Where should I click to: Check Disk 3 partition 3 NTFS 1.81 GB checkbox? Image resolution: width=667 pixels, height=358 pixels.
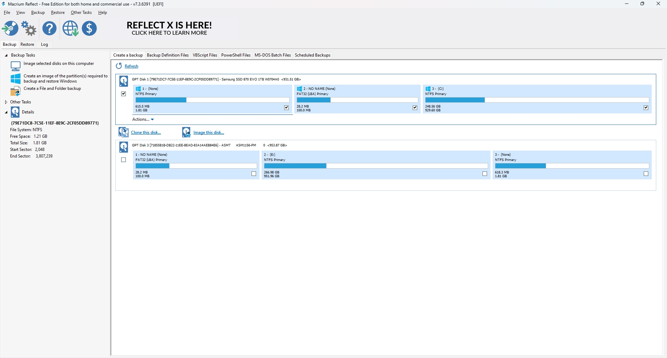[x=646, y=174]
